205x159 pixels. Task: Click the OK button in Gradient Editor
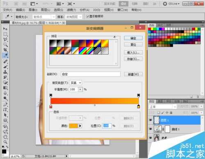(133, 38)
